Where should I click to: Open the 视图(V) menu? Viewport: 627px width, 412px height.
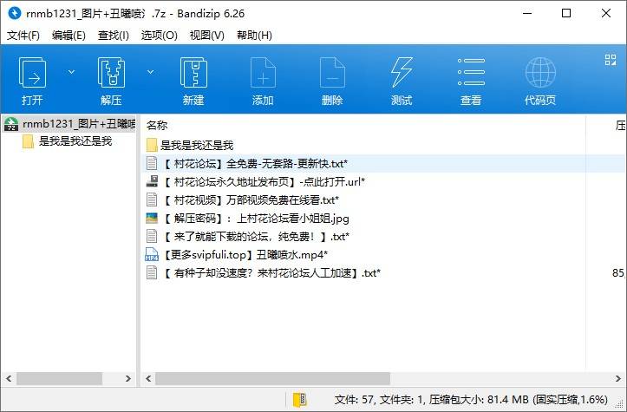pos(206,36)
